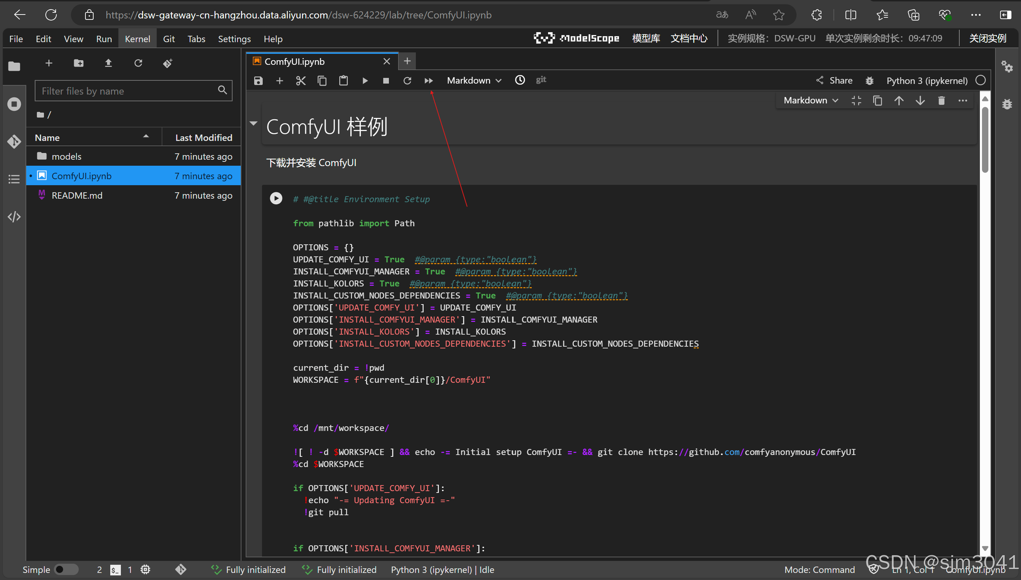This screenshot has width=1021, height=580.
Task: Open the cell type Markdown dropdown in the toolbar
Action: pos(474,80)
